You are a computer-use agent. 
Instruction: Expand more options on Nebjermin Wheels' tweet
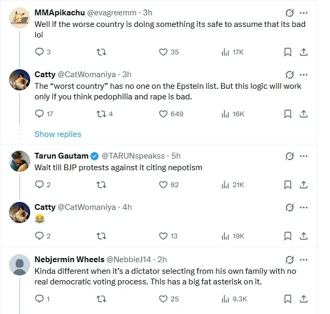coord(304,260)
